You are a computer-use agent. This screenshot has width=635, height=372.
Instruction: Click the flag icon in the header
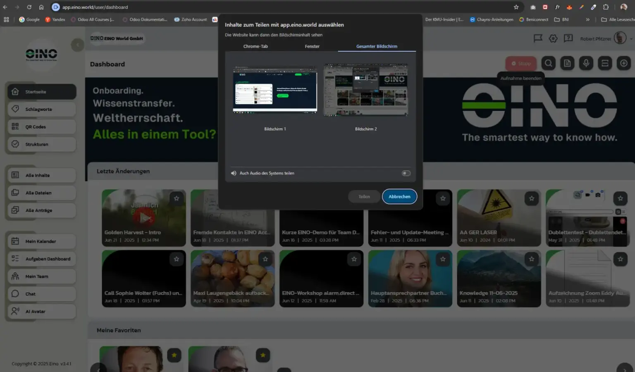(538, 38)
